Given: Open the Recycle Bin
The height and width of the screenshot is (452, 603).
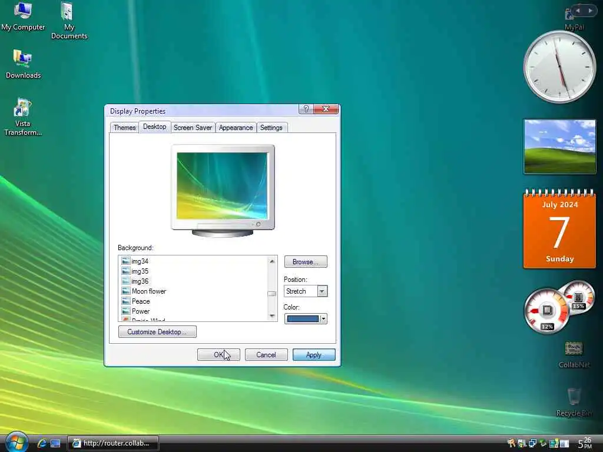Looking at the screenshot, I should tap(574, 403).
